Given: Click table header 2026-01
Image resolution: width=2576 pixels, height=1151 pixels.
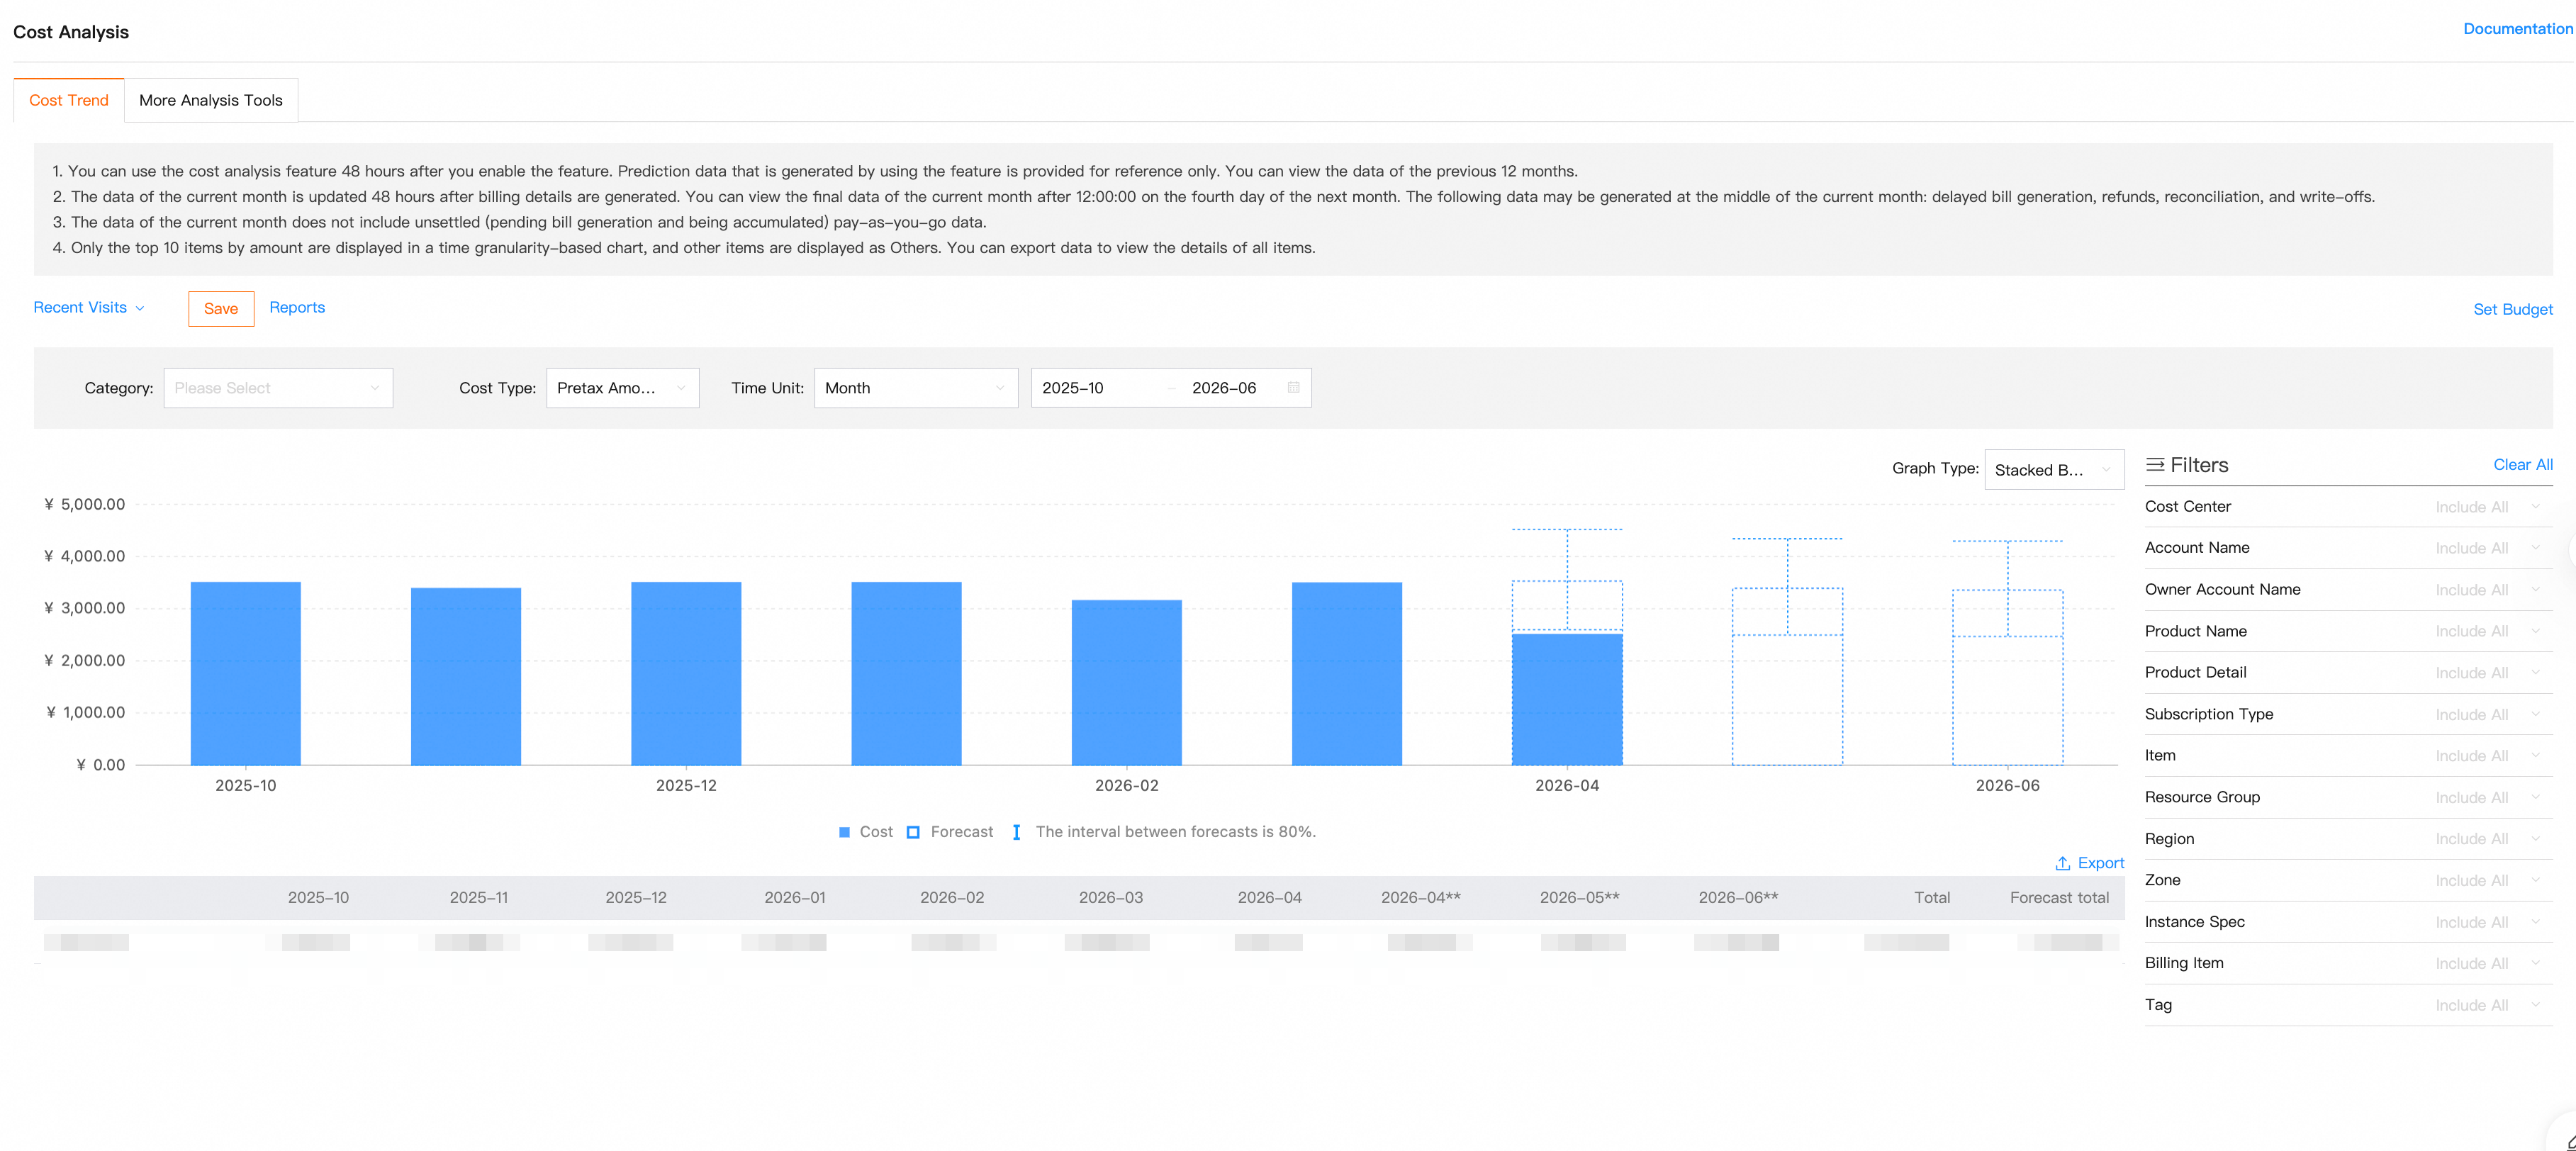Looking at the screenshot, I should tap(795, 898).
